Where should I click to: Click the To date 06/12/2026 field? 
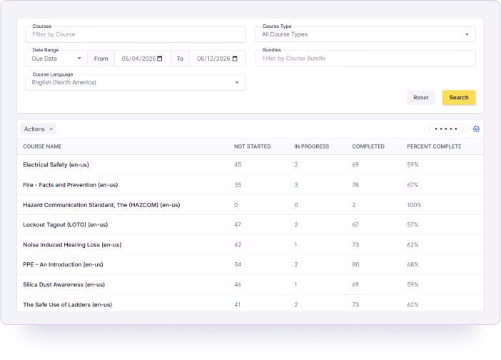point(217,59)
